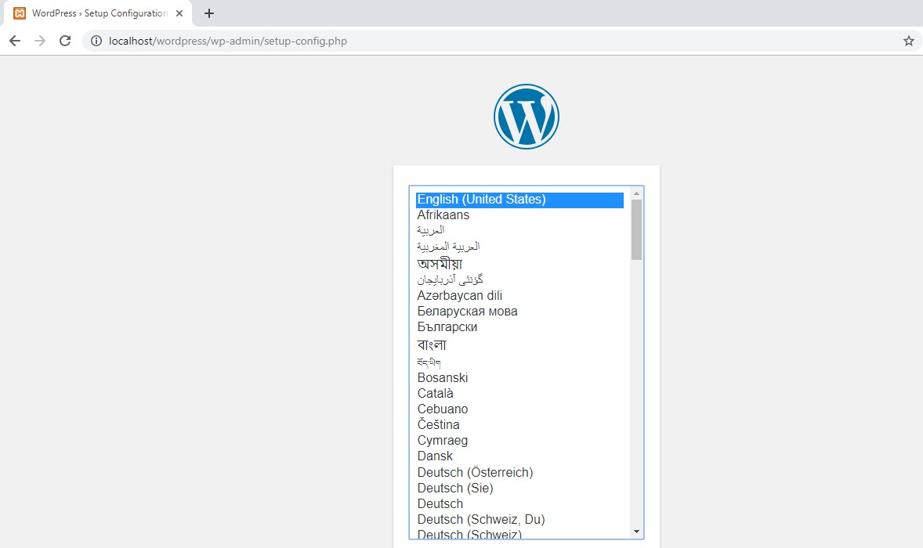The width and height of the screenshot is (923, 548).
Task: Select Afrikaans language
Action: click(519, 215)
